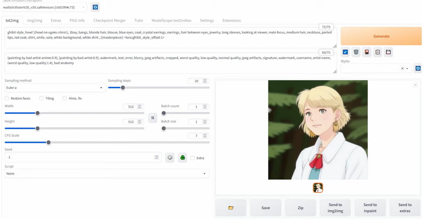422x219 pixels.
Task: Click the blue read-prompt arrow icon
Action: 345,52
